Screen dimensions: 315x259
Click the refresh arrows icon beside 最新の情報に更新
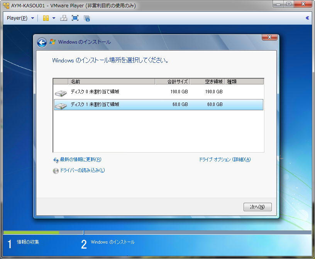56,160
